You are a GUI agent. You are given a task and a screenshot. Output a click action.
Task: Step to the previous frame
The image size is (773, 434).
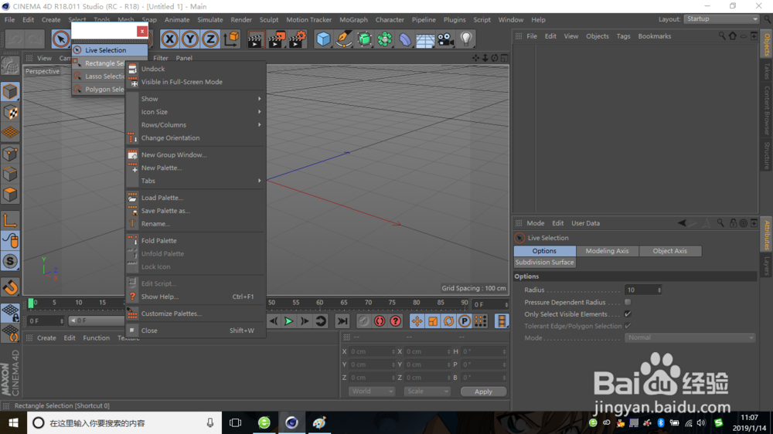[274, 321]
